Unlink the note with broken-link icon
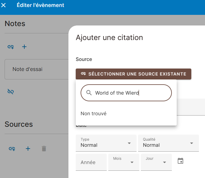This screenshot has height=178, width=205. click(11, 91)
